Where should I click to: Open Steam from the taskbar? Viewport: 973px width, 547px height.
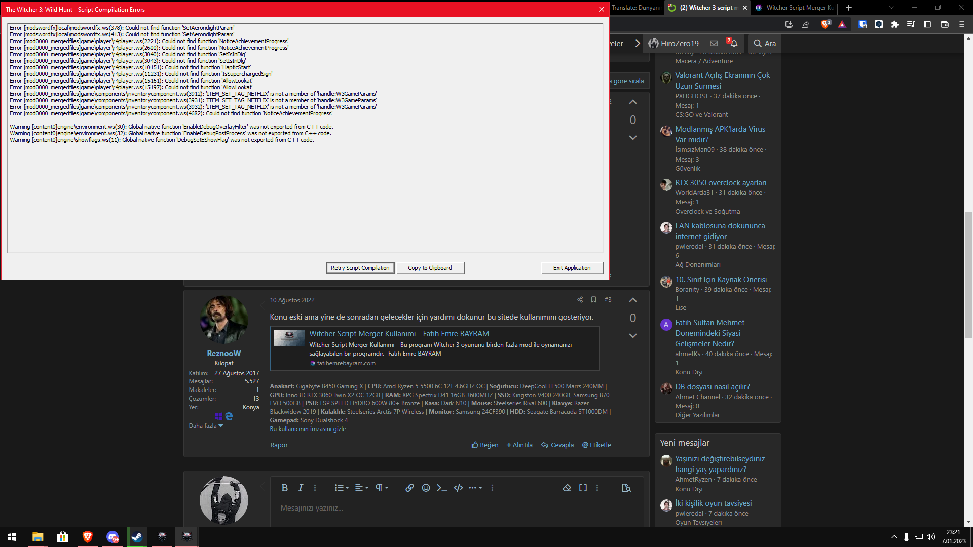coord(137,537)
